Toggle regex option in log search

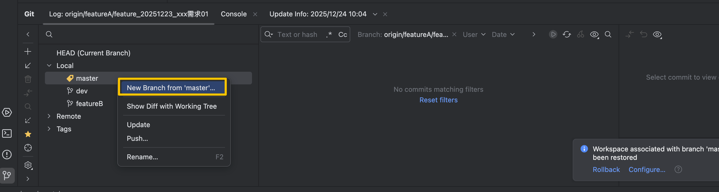(329, 35)
